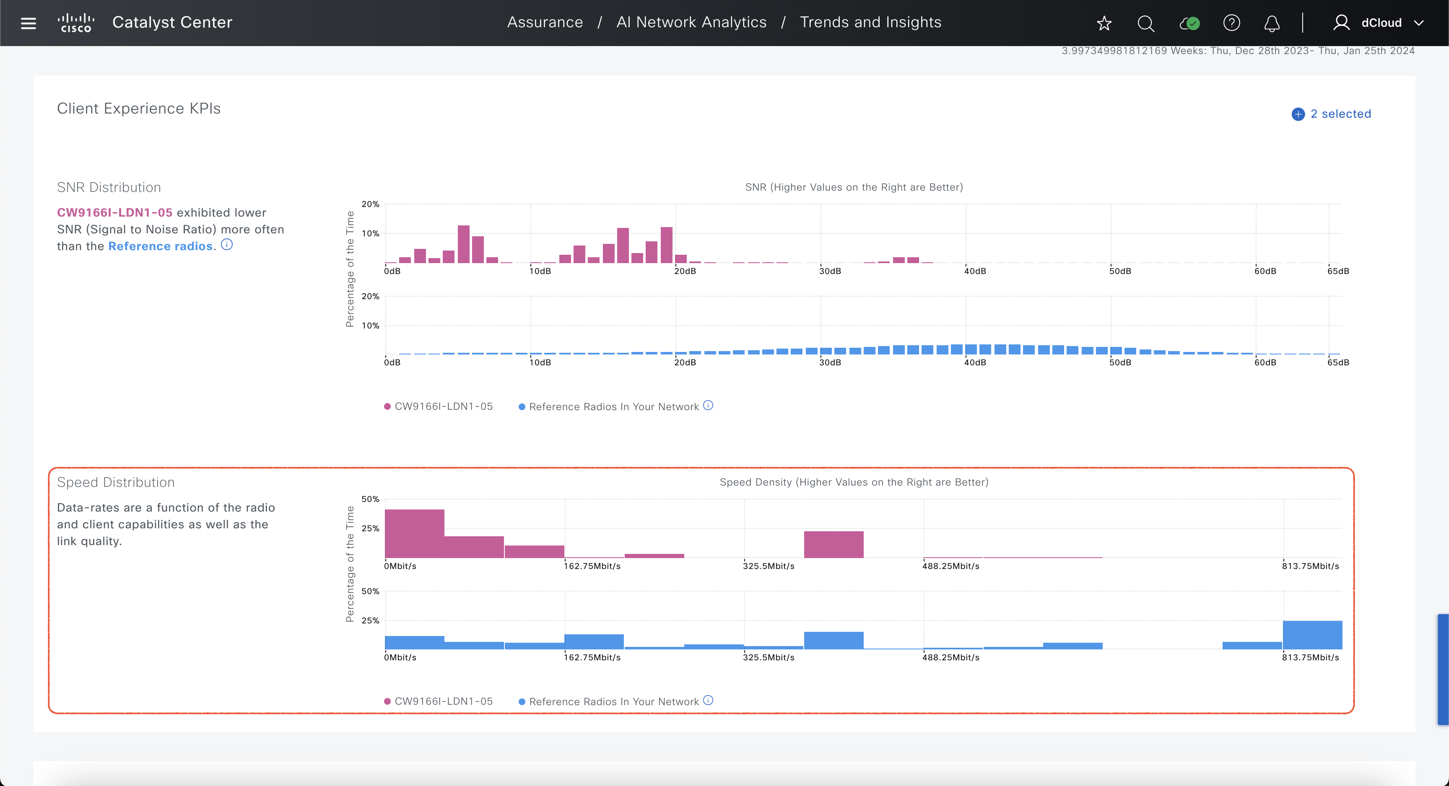
Task: Click the info icon after Reference radios text
Action: click(x=227, y=245)
